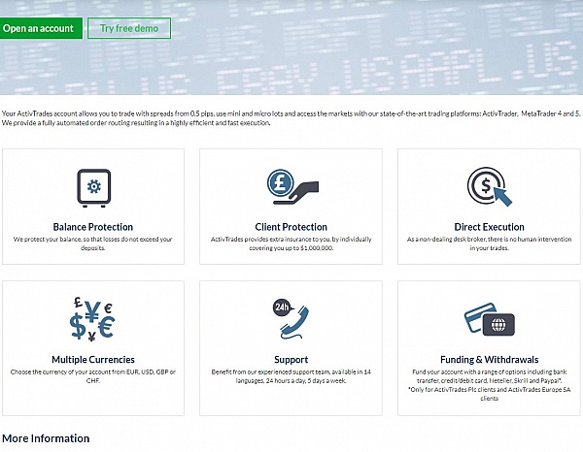Screen dimensions: 583x452
Task: Open the Funding & Withdrawals title
Action: [x=489, y=360]
